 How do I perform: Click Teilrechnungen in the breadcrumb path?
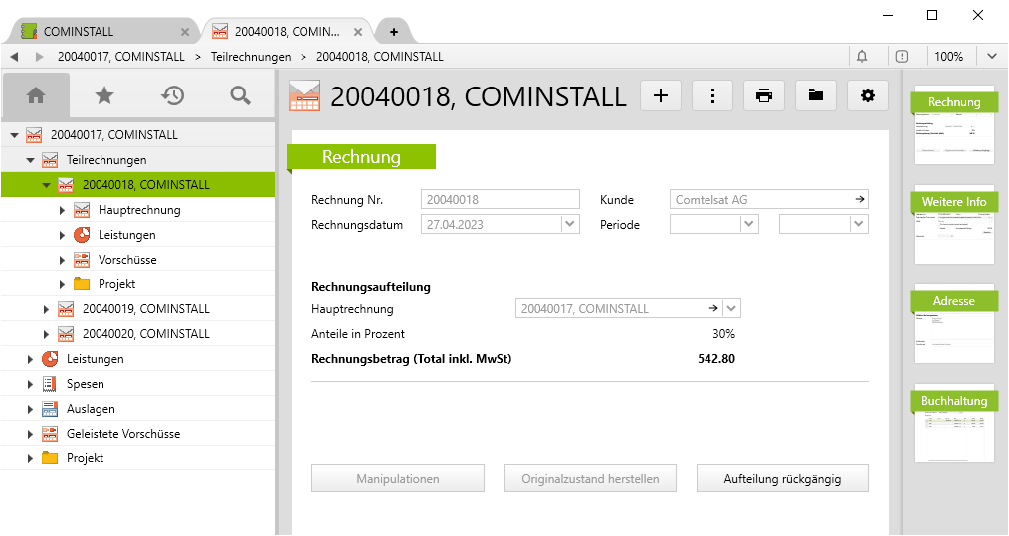coord(251,57)
